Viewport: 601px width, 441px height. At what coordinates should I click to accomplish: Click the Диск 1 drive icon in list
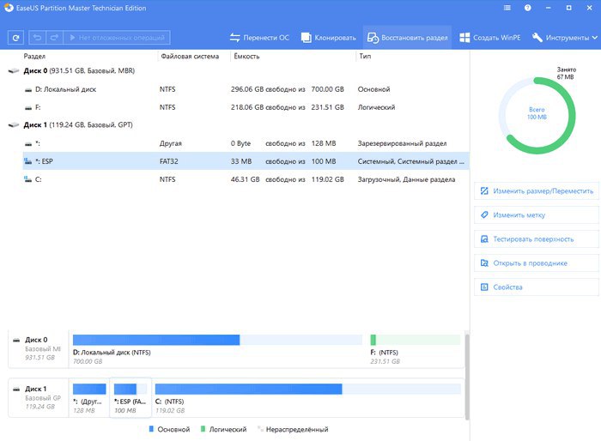point(14,125)
